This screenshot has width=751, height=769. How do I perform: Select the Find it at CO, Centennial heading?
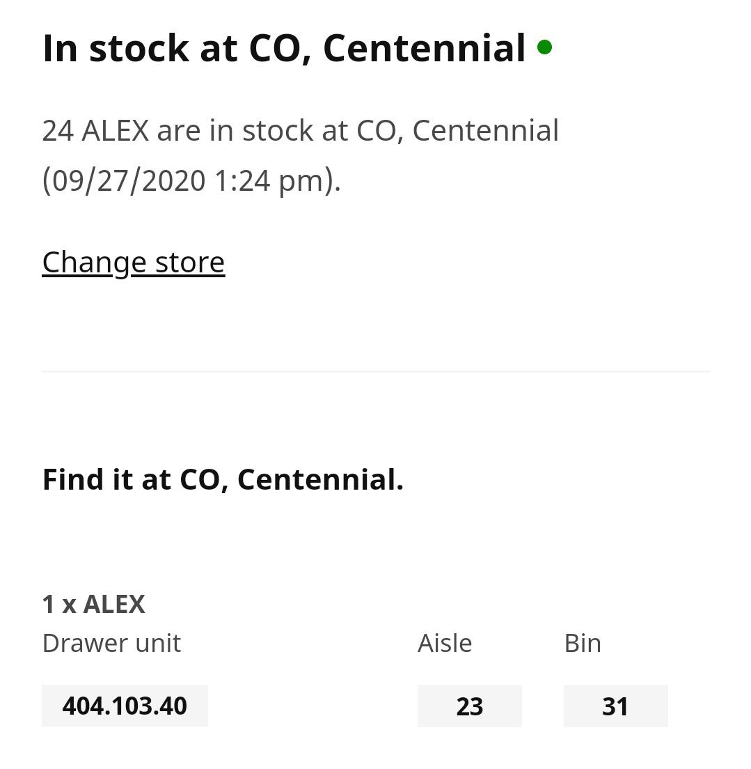coord(223,479)
